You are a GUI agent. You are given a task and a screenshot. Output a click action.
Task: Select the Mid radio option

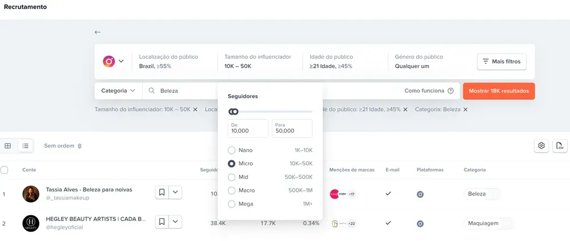coord(231,177)
